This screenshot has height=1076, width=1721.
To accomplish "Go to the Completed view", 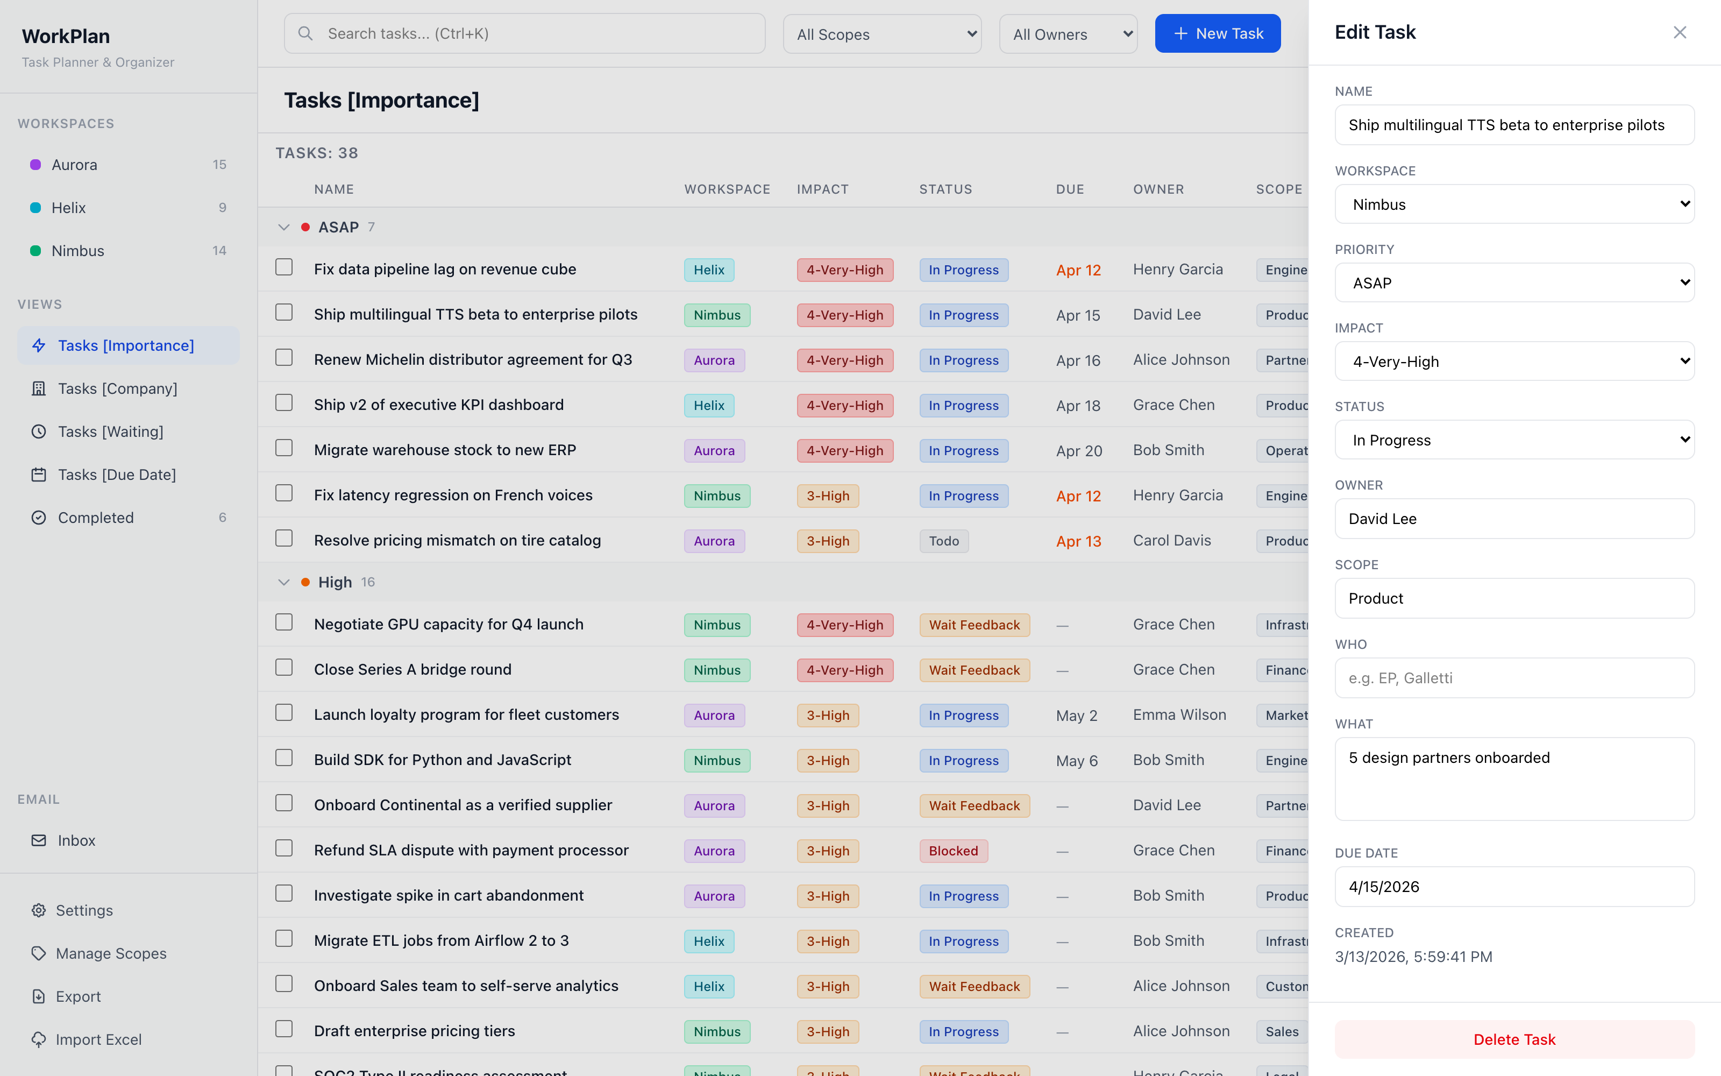I will 128,518.
